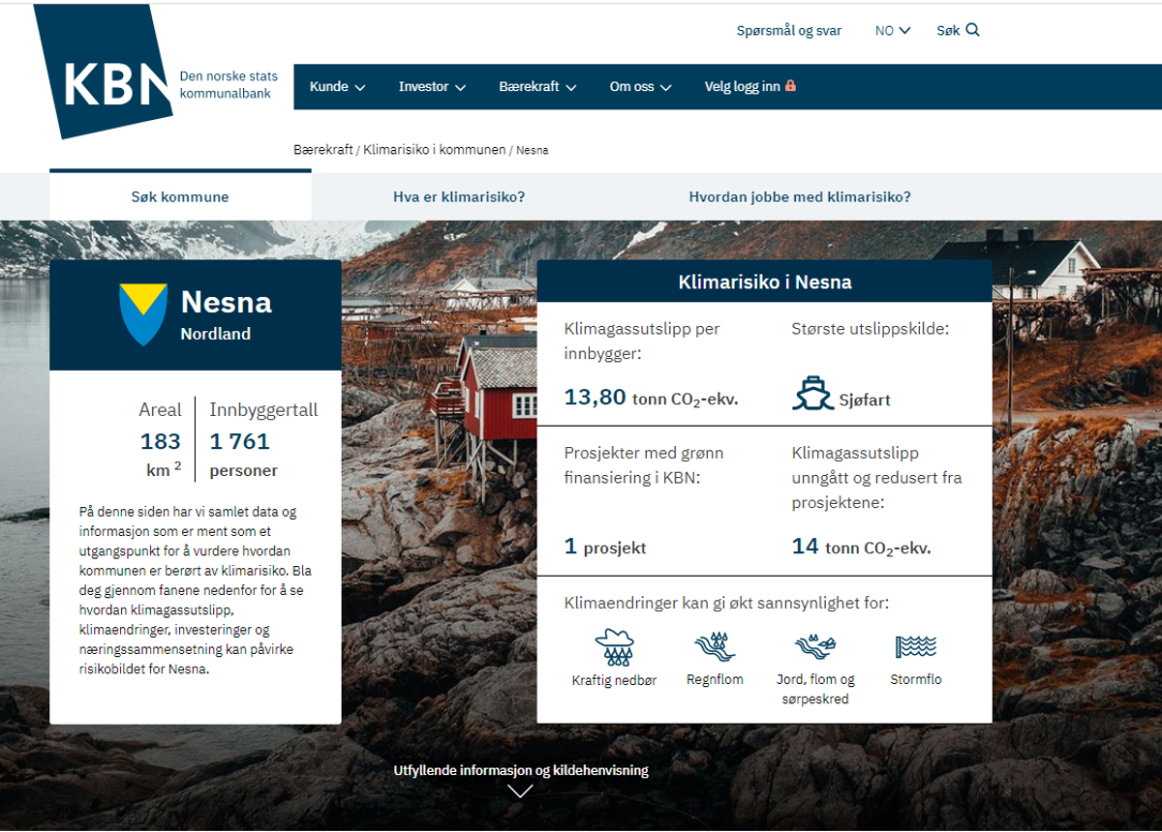1162x832 pixels.
Task: Select the Hvordan jobbe med klimarisiko? tab
Action: (x=800, y=197)
